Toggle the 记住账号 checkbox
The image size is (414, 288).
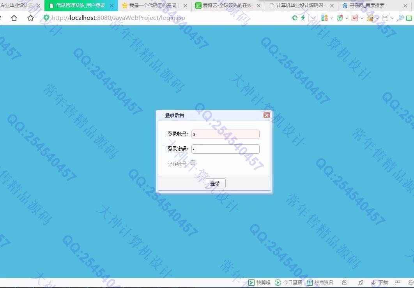(193, 163)
